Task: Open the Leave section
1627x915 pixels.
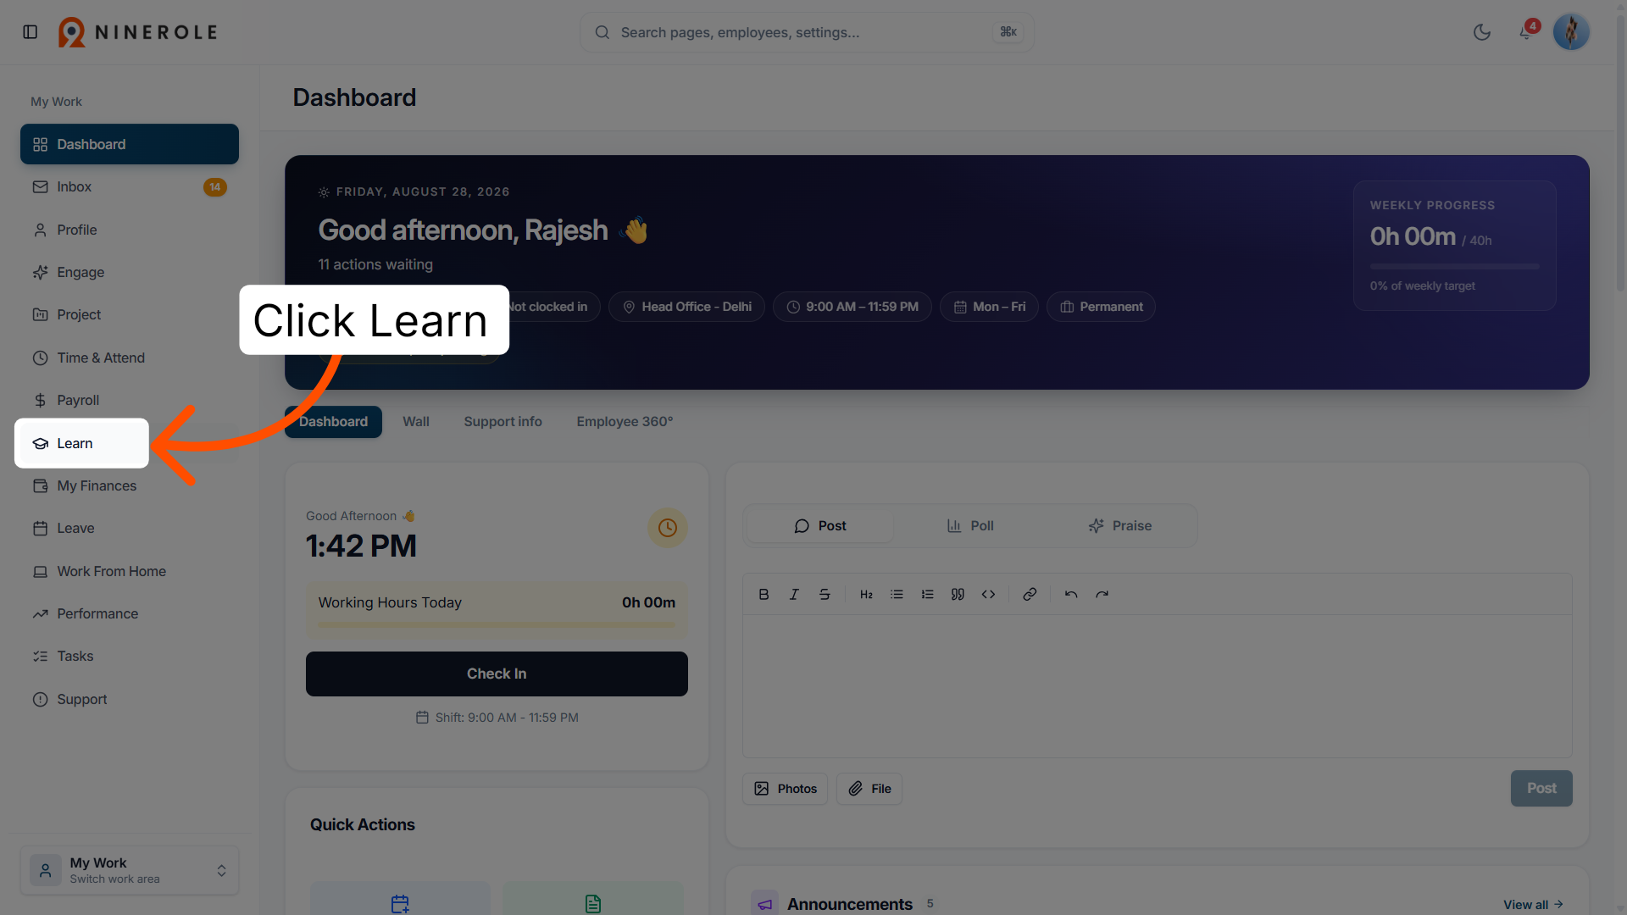Action: (130, 528)
